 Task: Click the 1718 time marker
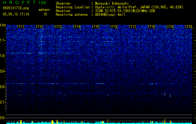[x=151, y=27]
